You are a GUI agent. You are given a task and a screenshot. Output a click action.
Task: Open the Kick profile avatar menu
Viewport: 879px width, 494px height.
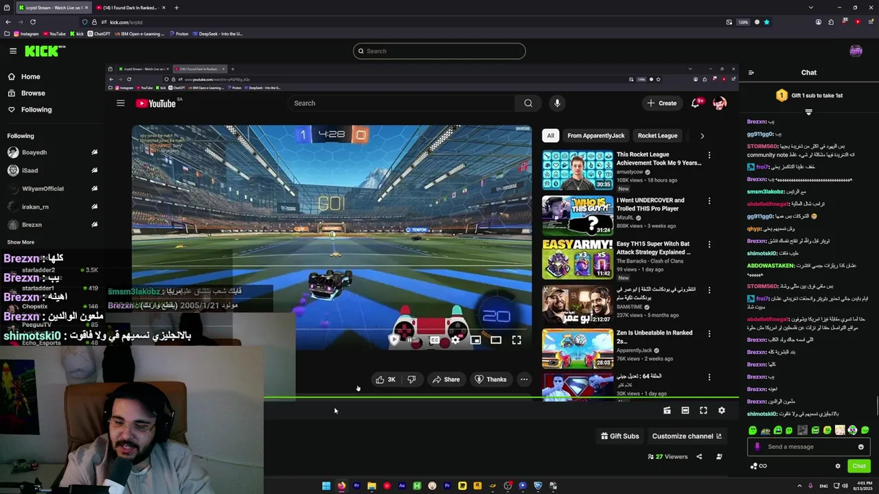point(856,51)
